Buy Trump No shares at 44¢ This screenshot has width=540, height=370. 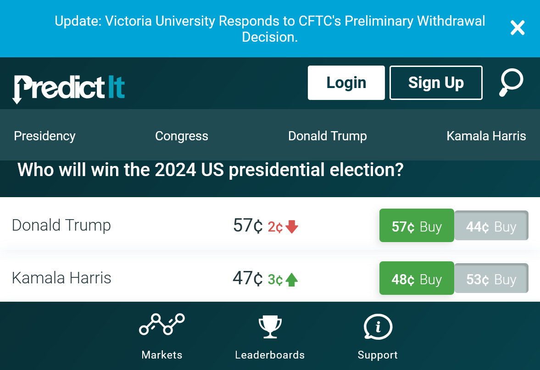click(x=491, y=226)
